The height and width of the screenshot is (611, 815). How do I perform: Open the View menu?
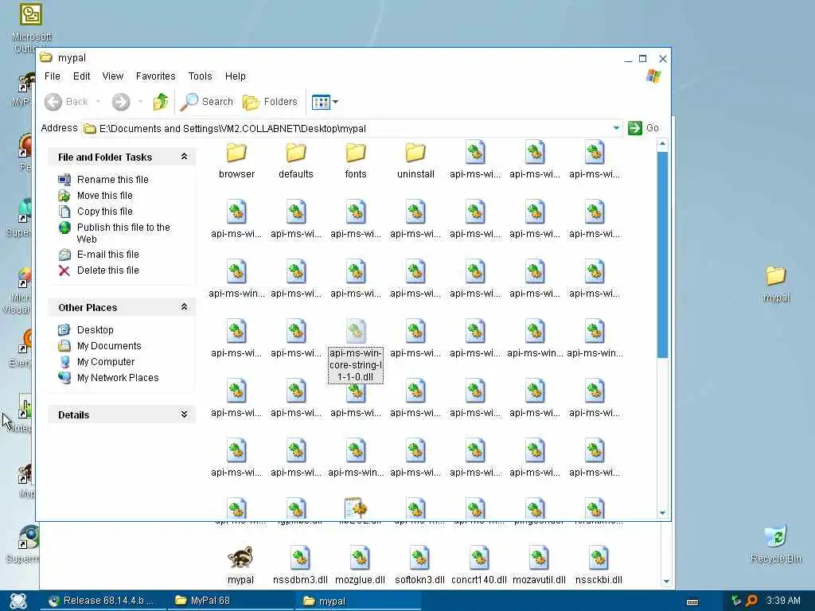pos(113,76)
